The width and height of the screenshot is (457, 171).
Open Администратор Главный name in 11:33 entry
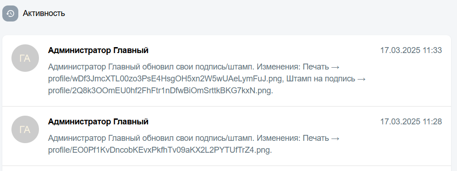coord(98,50)
